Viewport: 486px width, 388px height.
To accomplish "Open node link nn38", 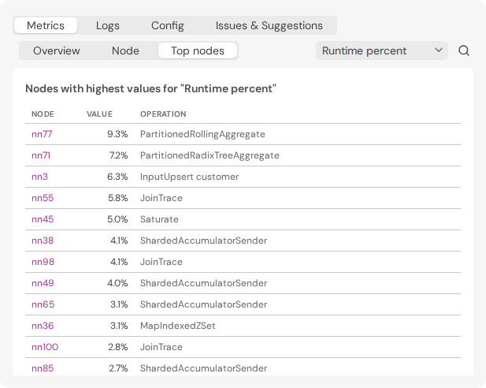I will pyautogui.click(x=43, y=241).
